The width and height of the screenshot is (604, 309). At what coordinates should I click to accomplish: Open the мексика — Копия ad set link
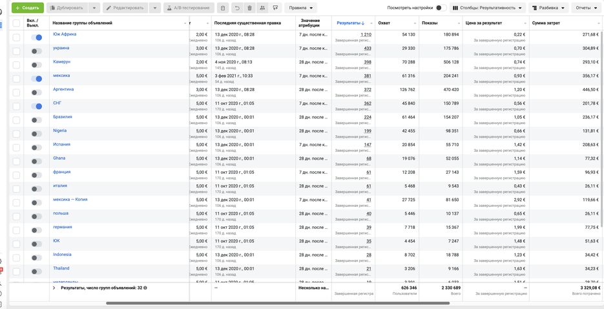click(x=70, y=200)
